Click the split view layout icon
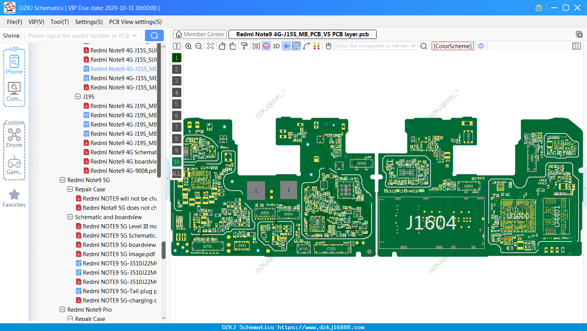Screen dimensions: 587x331 (x=177, y=46)
